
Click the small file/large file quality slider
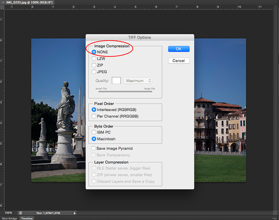[x=125, y=92]
